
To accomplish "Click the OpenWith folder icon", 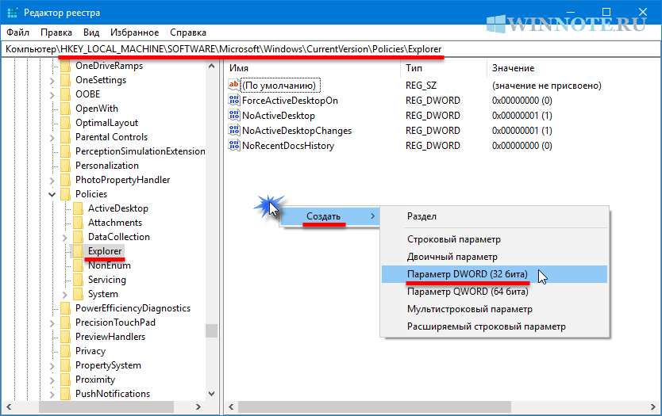I will (x=65, y=109).
